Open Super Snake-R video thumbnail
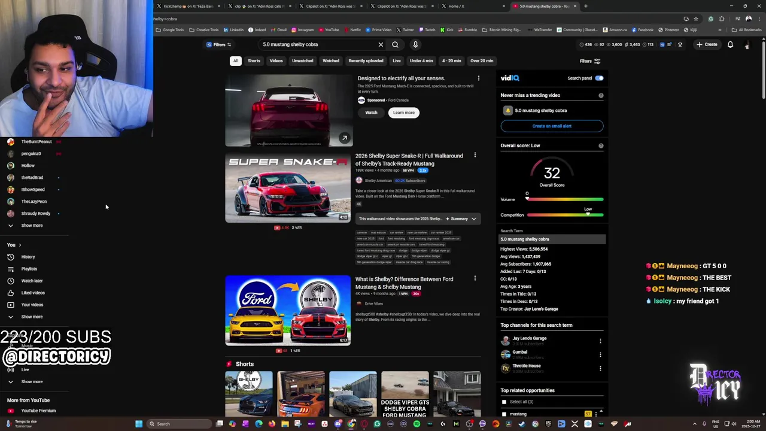 click(x=288, y=188)
